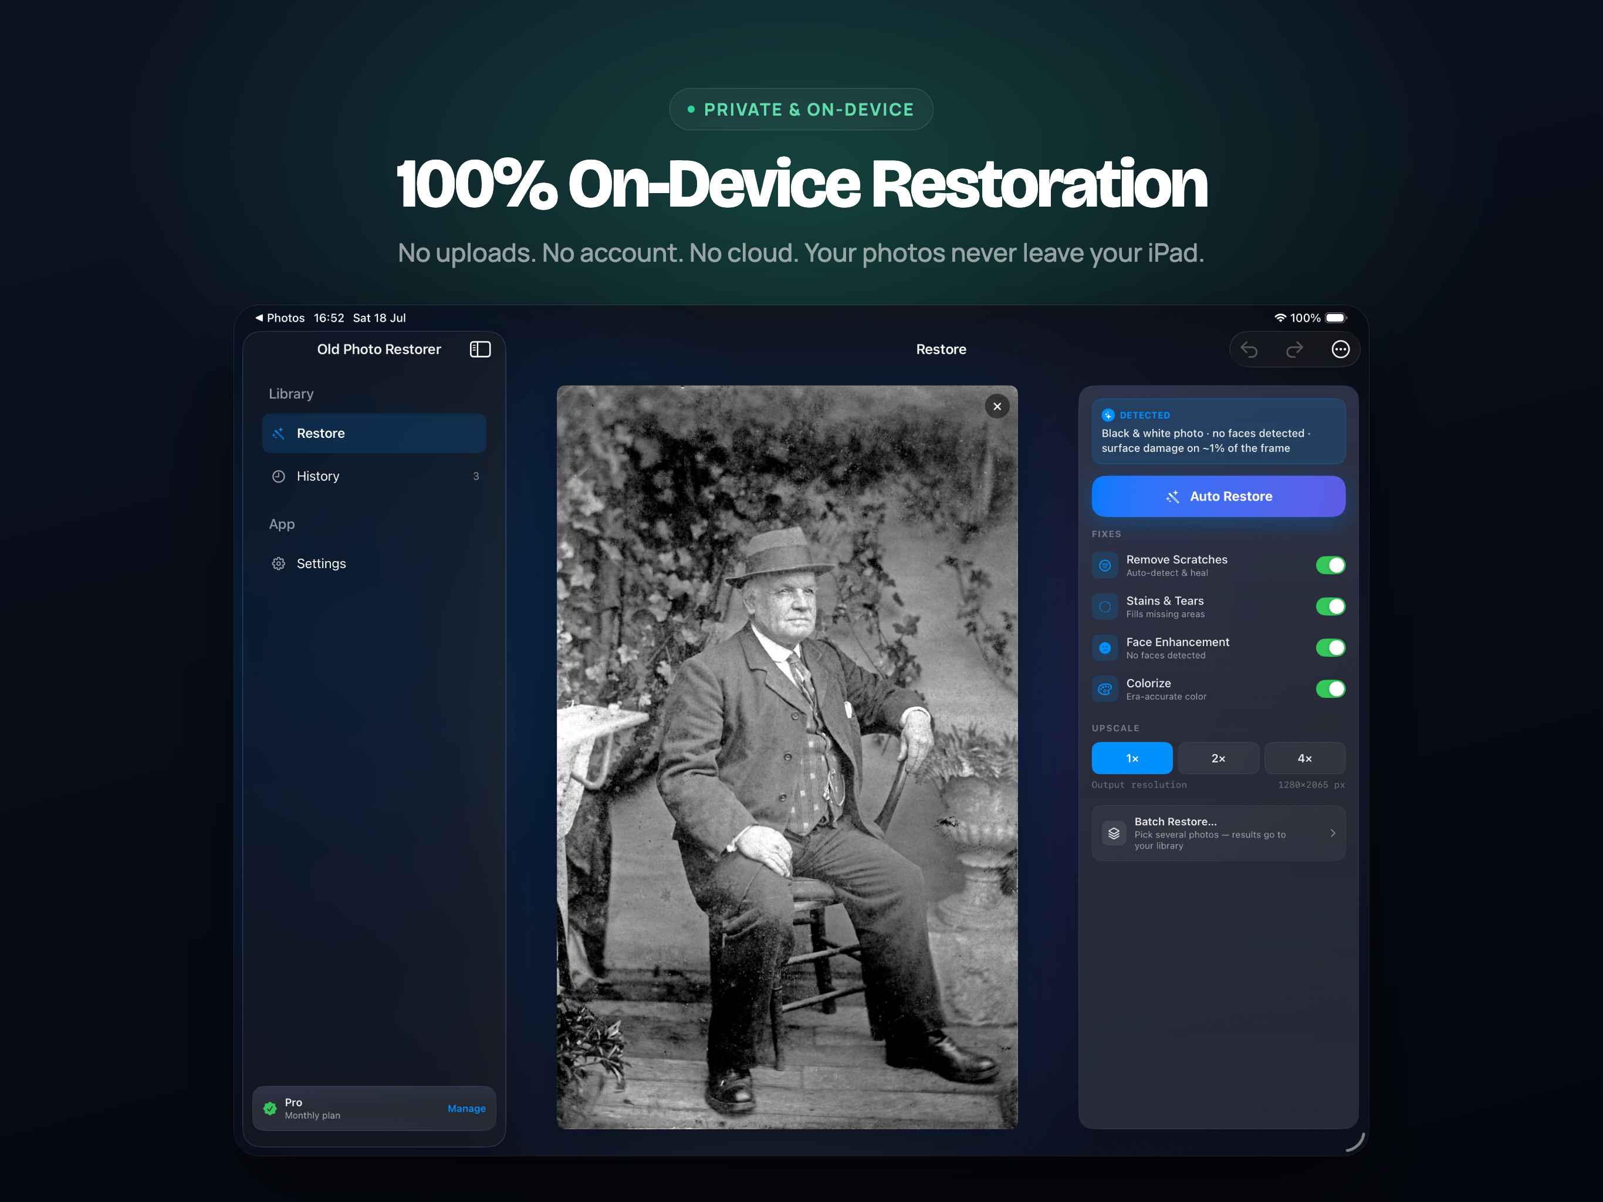Click the Colorize palette icon

click(1105, 690)
